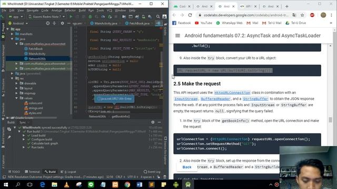Expand the Configure build node
Screen dimensions: 337x189
click(x=24, y=140)
